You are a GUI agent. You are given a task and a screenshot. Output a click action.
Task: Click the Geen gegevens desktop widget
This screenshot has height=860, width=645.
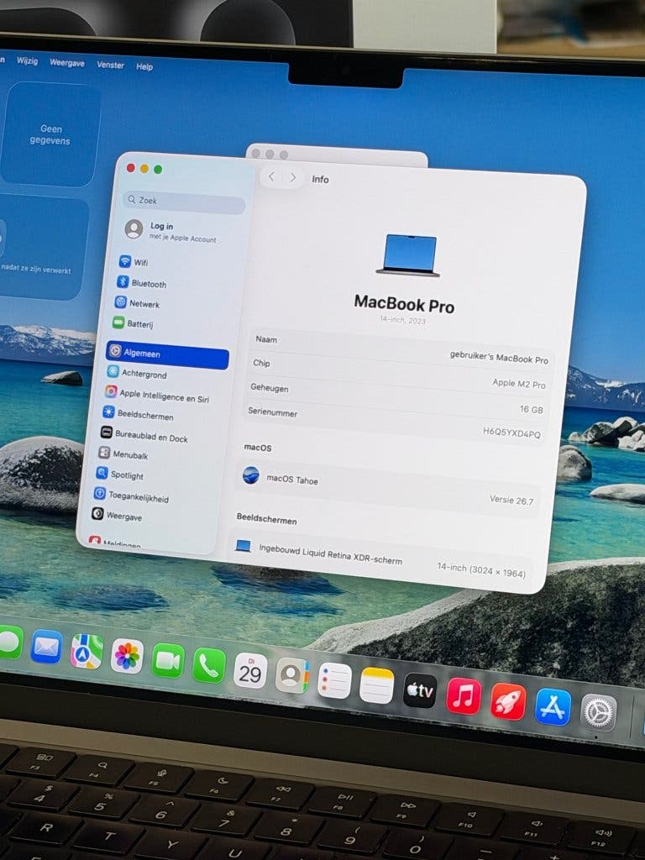(x=51, y=134)
